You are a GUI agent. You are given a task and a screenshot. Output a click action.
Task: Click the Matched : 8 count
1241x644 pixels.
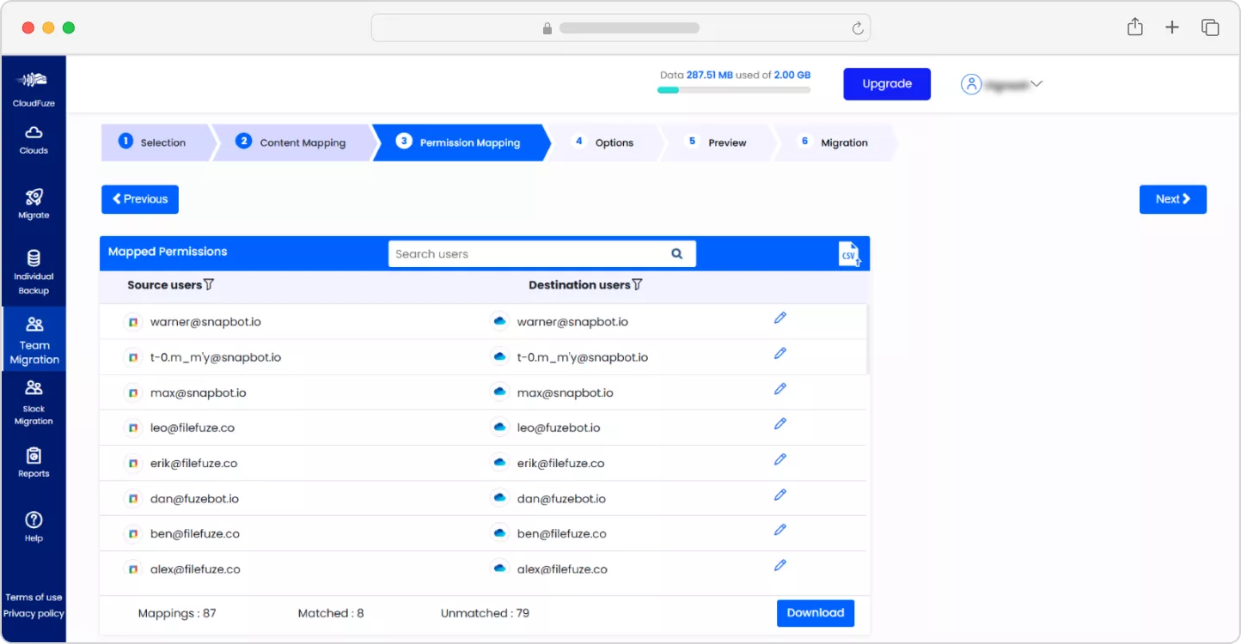click(x=331, y=613)
